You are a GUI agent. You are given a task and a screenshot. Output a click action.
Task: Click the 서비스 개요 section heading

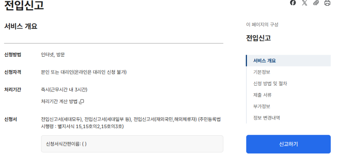(21, 26)
